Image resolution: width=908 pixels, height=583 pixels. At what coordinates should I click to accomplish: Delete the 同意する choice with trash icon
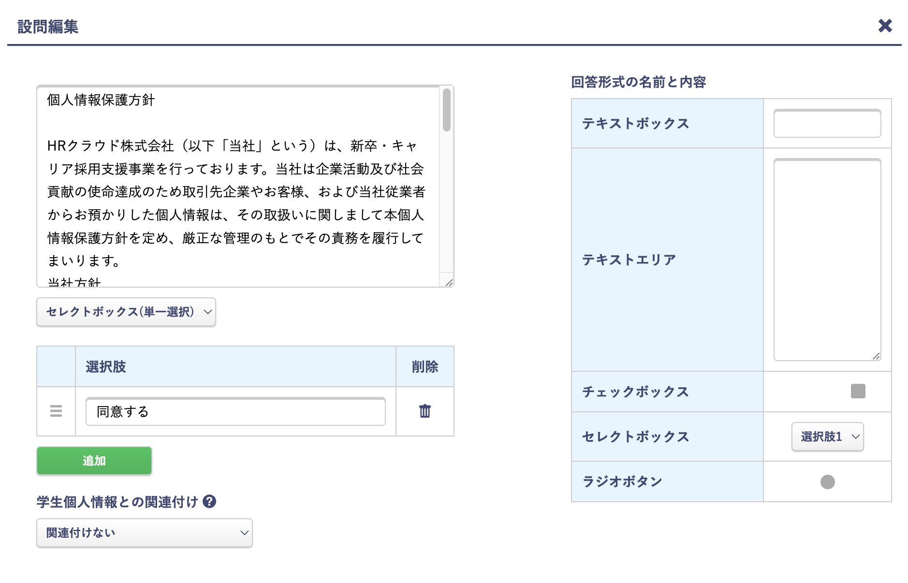pos(424,412)
